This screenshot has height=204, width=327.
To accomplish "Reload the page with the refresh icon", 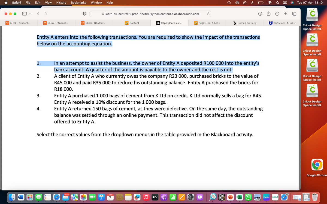I will 208,14.
